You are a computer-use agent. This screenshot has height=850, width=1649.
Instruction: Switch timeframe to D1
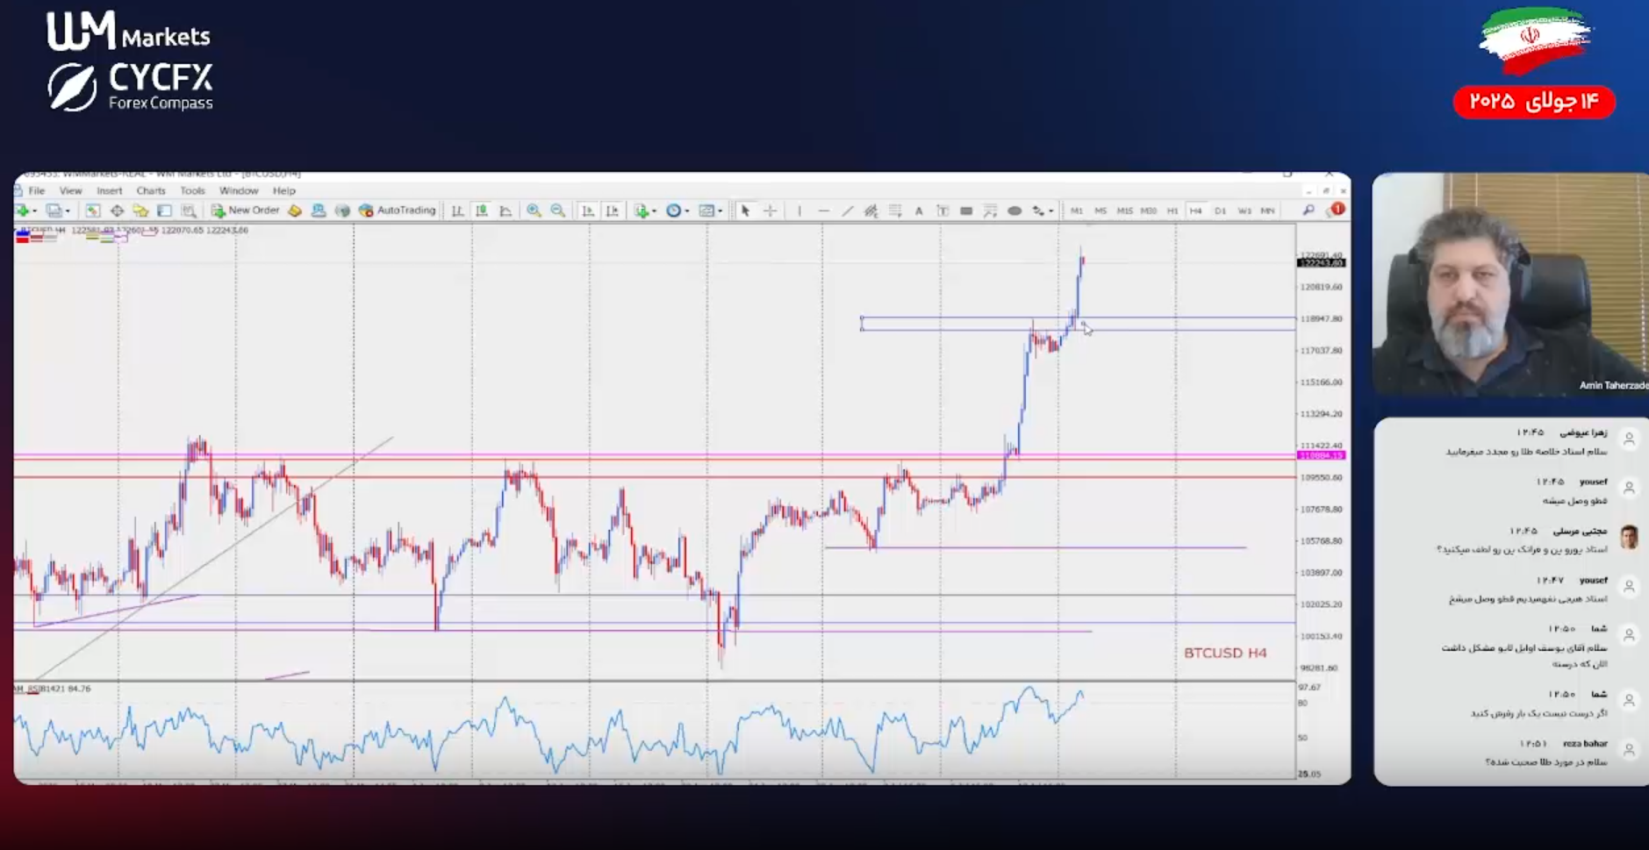1220,211
